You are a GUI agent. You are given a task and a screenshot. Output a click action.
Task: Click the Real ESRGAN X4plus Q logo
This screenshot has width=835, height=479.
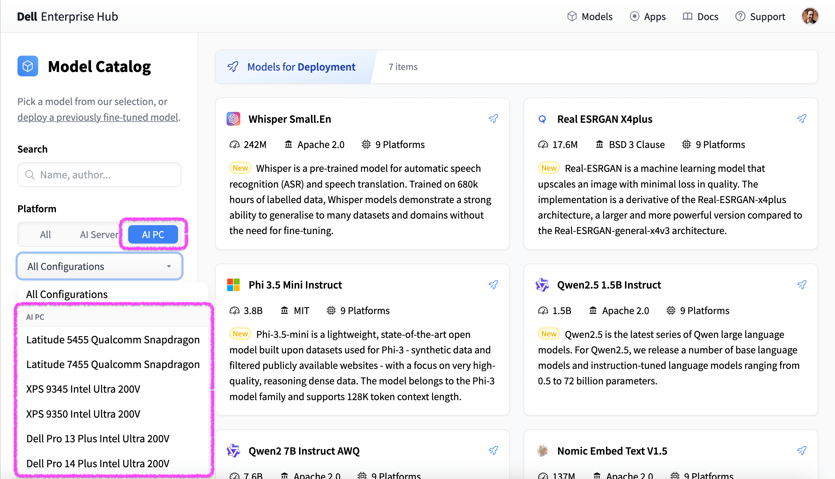[542, 119]
